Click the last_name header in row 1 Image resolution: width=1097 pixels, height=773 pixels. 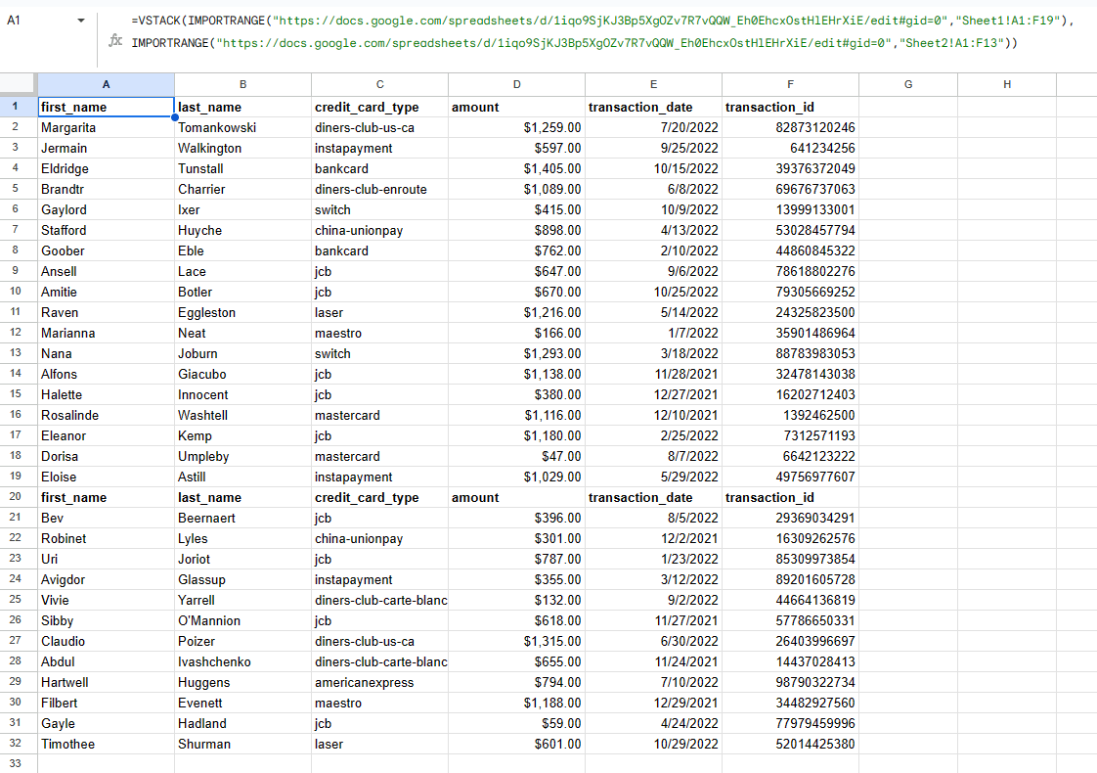click(x=242, y=107)
